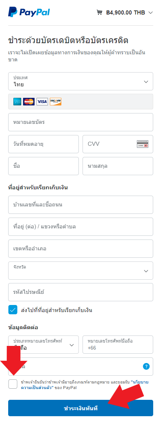
Task: Expand the ฿4,900.00 THB cart summary chevron
Action: [x=151, y=13]
